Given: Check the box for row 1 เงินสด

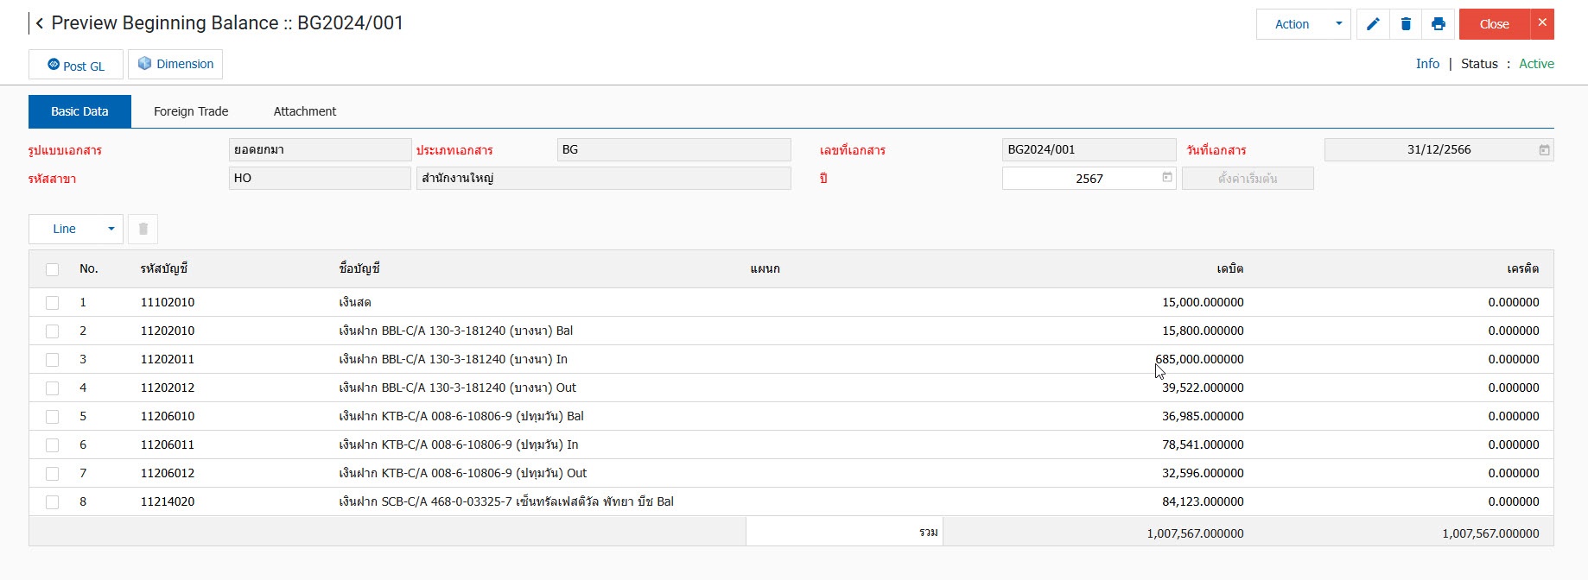Looking at the screenshot, I should coord(53,303).
